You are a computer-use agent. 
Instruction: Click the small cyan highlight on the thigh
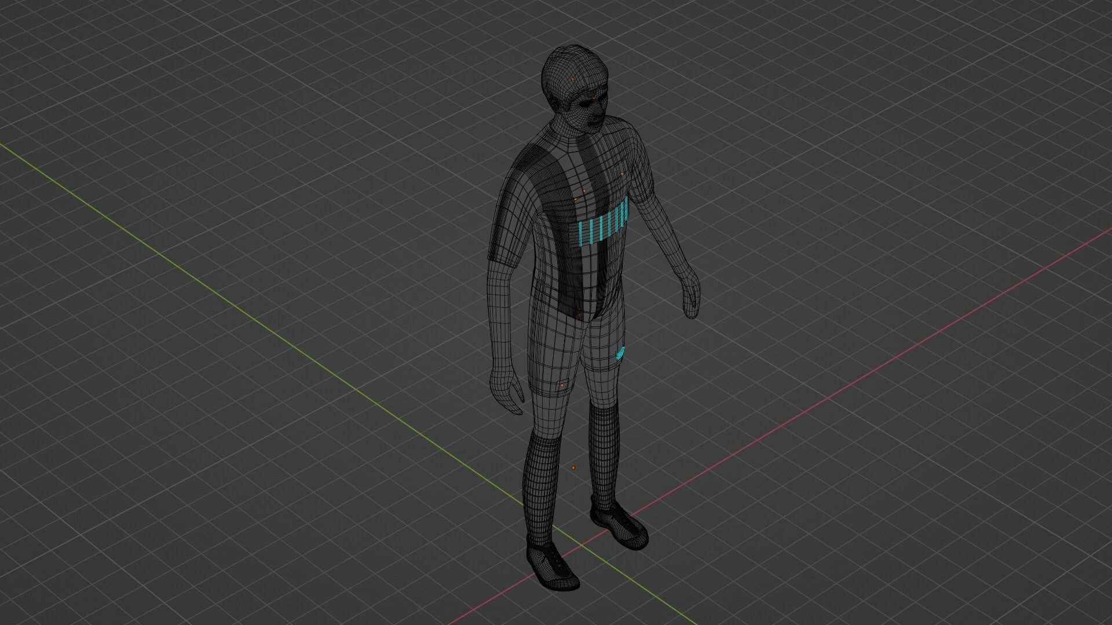(x=620, y=353)
